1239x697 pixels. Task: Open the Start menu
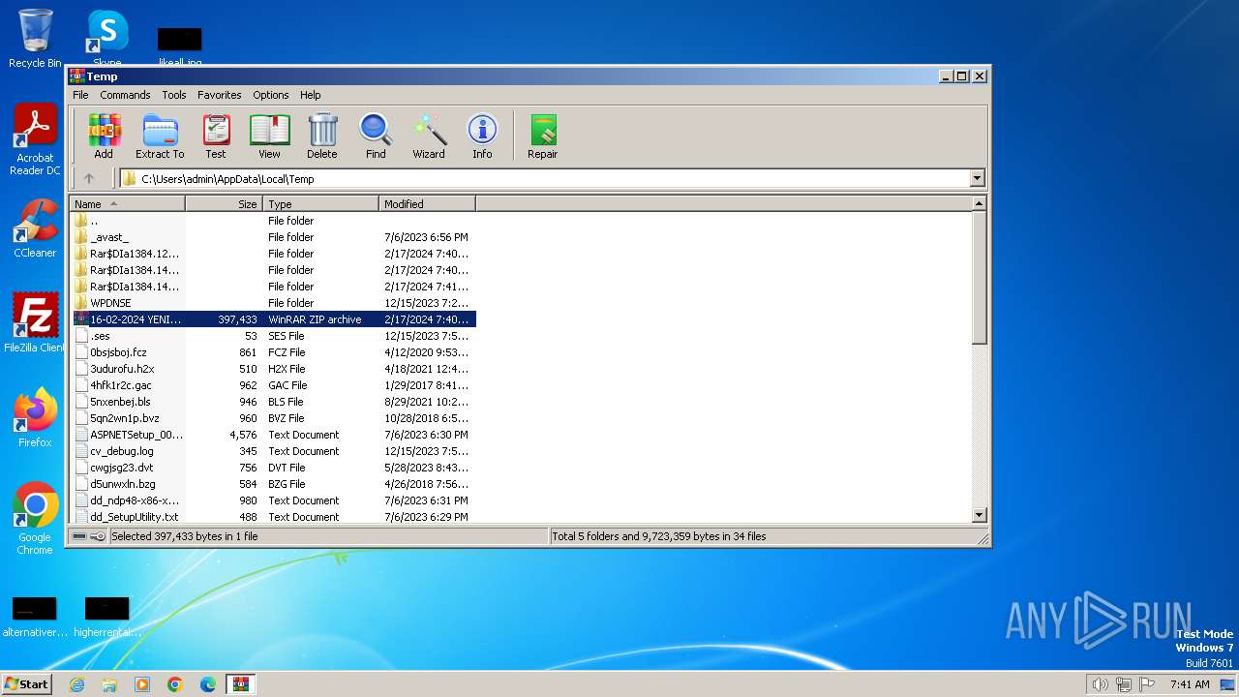26,683
